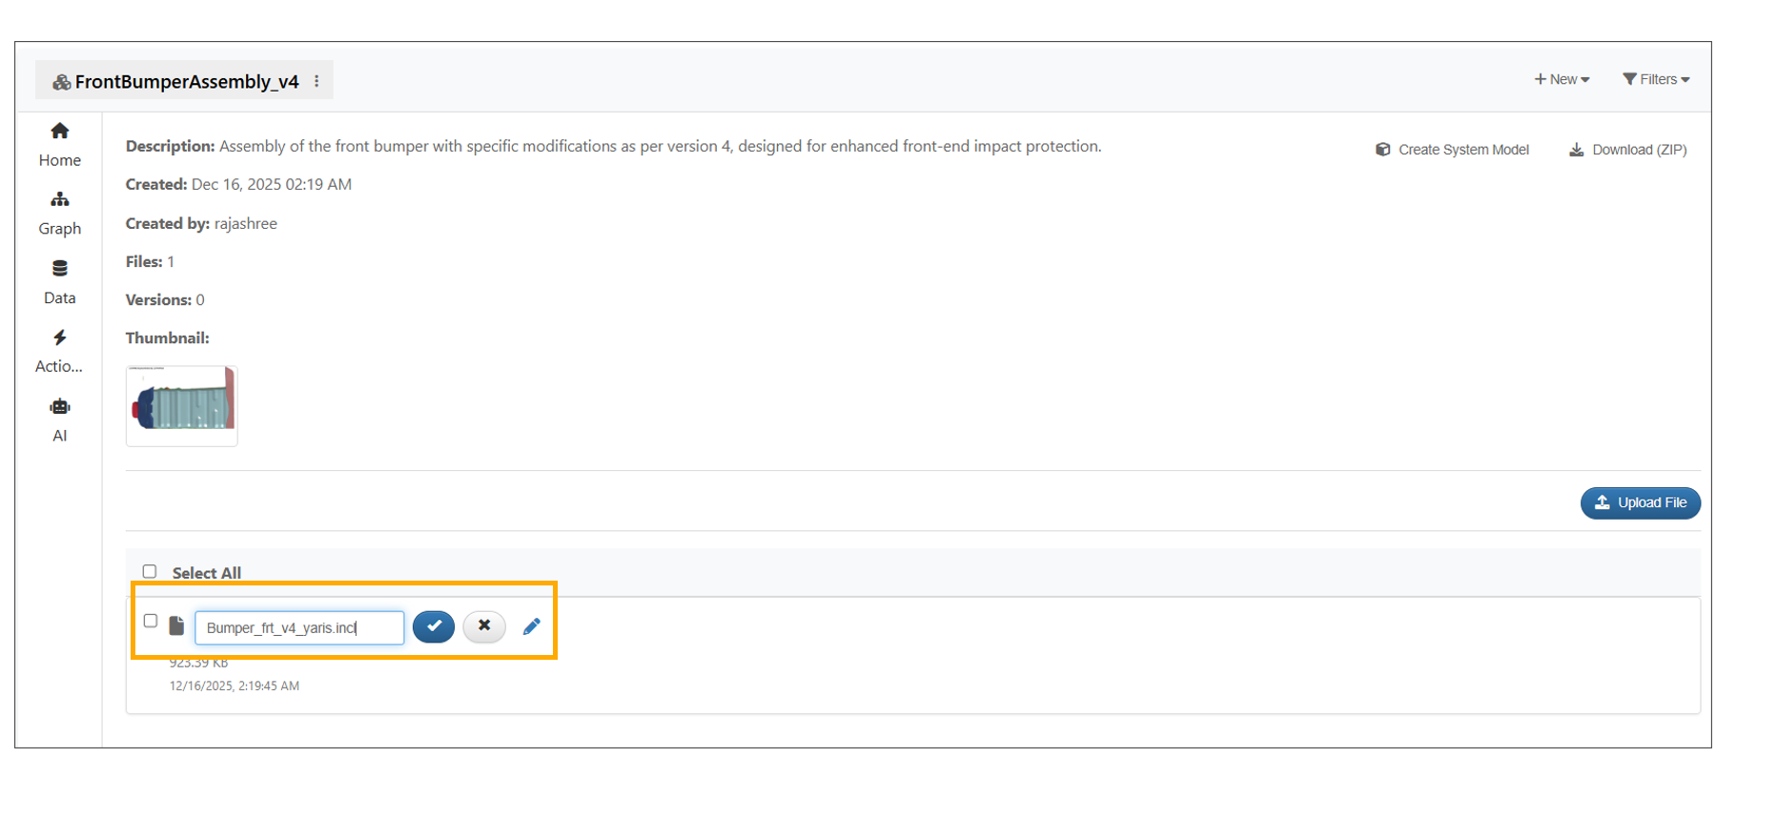Open the bumper thumbnail image

tap(182, 405)
